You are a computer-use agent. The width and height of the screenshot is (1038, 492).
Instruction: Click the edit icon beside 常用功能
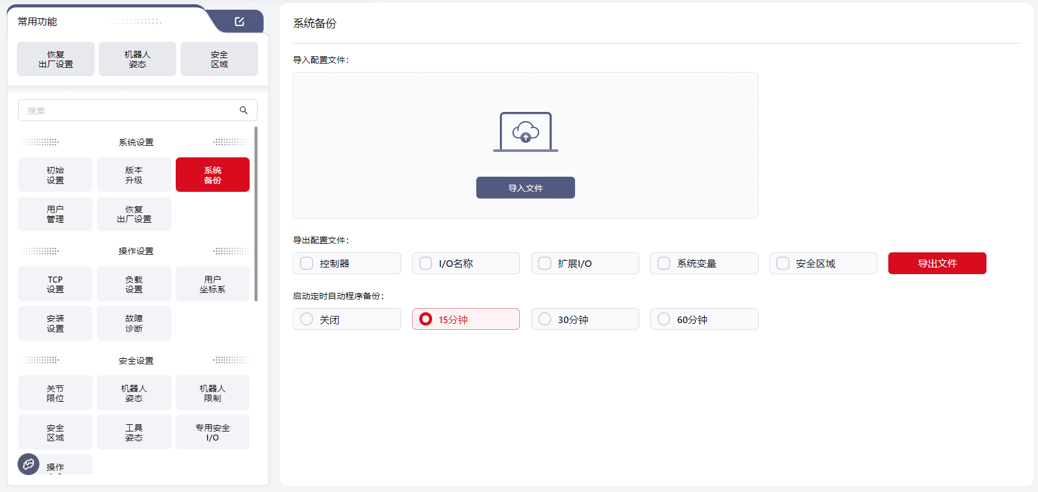239,22
